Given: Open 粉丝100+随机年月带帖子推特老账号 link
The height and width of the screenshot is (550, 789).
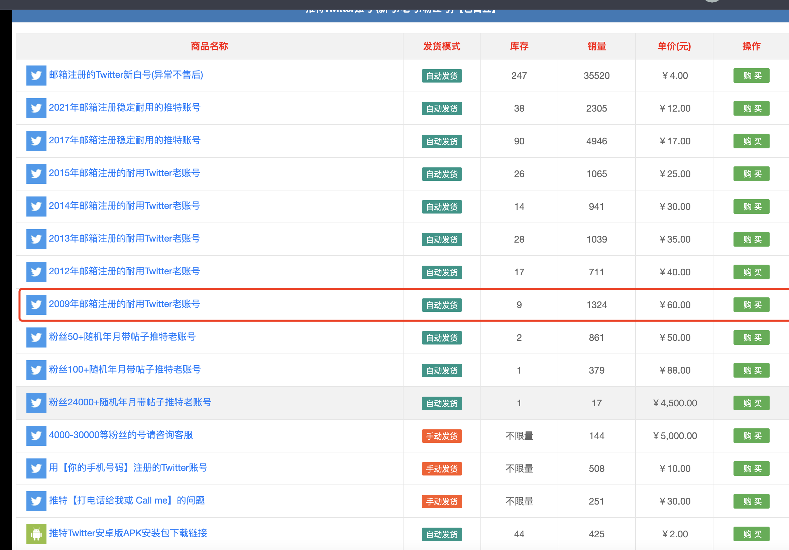Looking at the screenshot, I should coord(125,370).
